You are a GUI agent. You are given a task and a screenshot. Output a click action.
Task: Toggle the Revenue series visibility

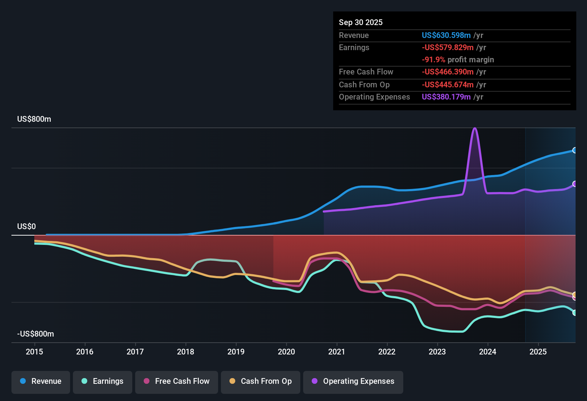40,381
